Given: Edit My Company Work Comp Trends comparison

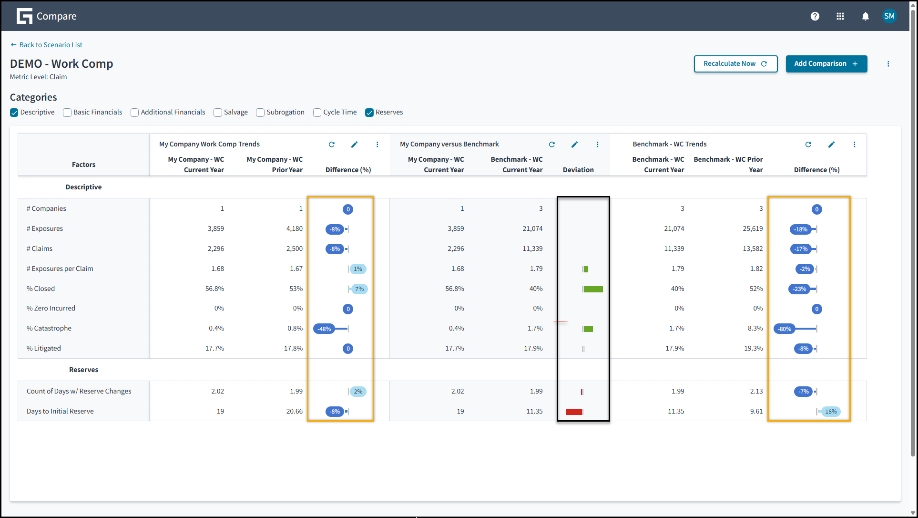Looking at the screenshot, I should click(x=354, y=145).
